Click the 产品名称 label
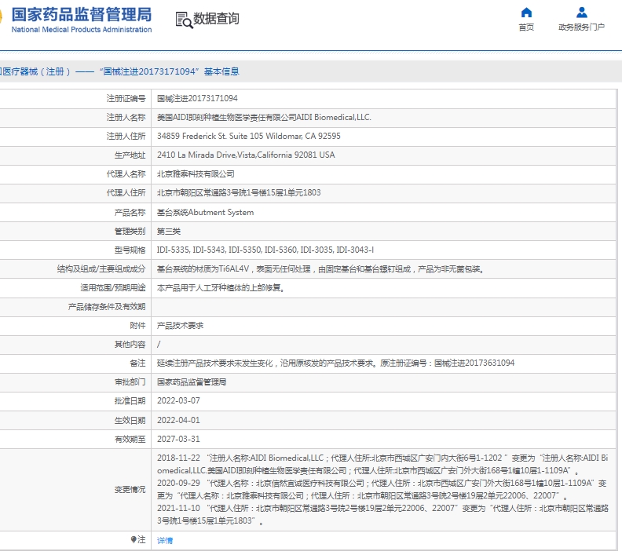Image resolution: width=622 pixels, height=555 pixels. (x=130, y=213)
